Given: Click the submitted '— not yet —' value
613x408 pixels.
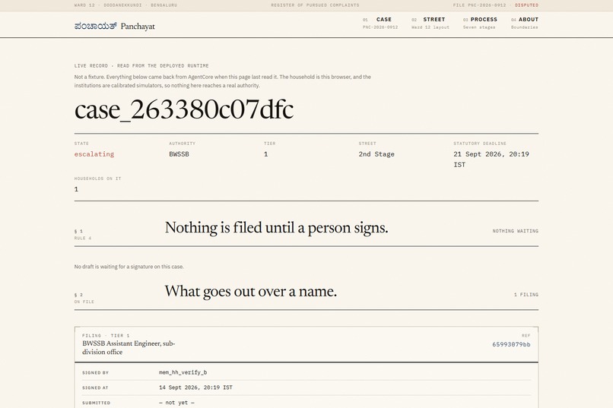Looking at the screenshot, I should pyautogui.click(x=176, y=403).
